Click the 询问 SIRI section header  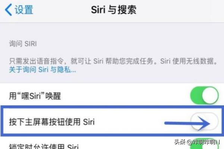[x=23, y=44]
